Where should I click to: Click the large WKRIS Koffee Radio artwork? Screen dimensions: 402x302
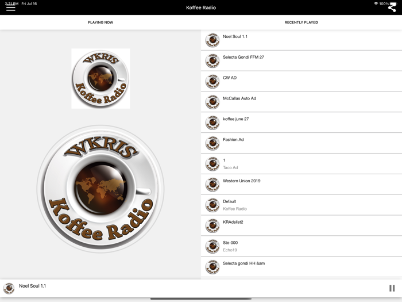coord(100,189)
